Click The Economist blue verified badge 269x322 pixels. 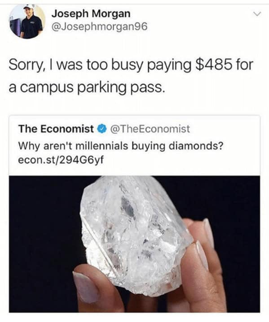pyautogui.click(x=102, y=129)
